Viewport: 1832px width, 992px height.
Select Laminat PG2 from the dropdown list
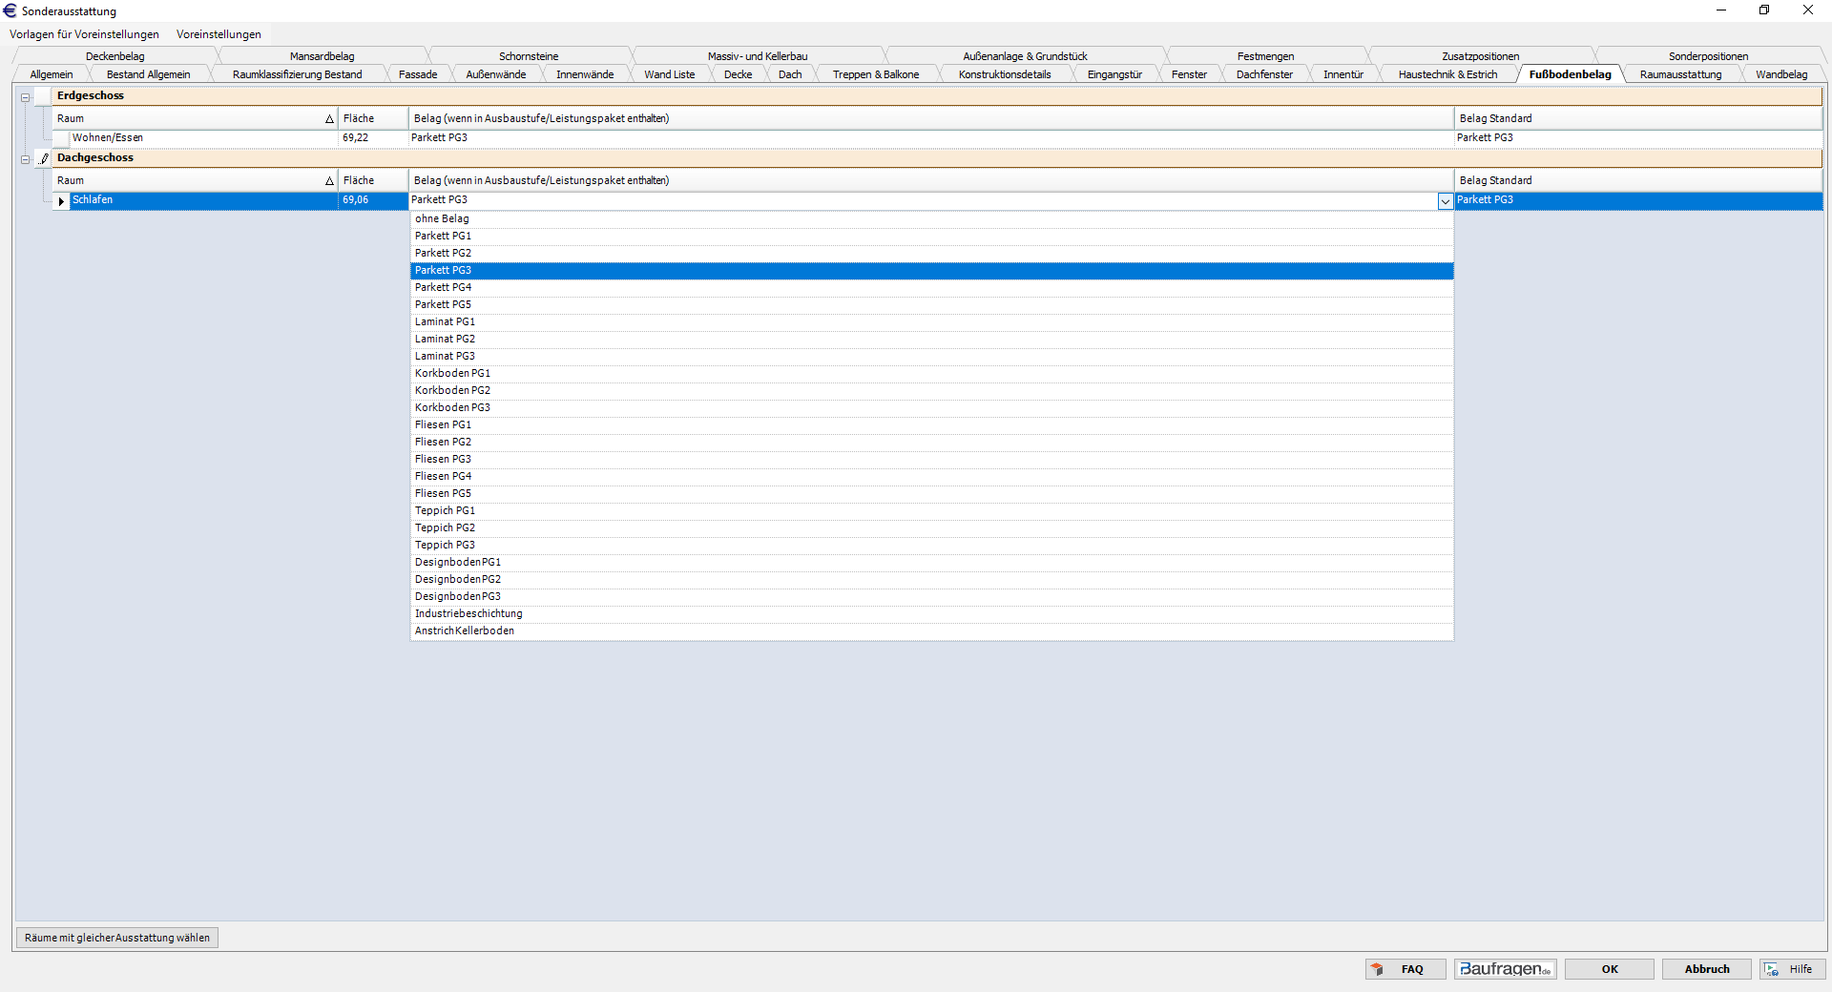click(x=445, y=340)
